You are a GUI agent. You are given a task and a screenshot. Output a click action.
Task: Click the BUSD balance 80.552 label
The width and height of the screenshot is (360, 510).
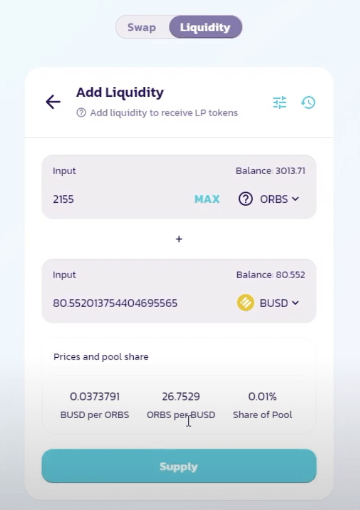click(x=271, y=275)
